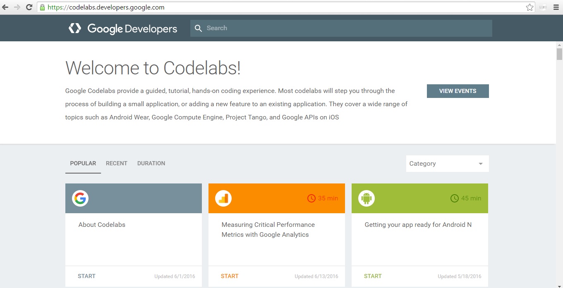Open the browser hamburger menu
Viewport: 563px width, 288px height.
[555, 7]
